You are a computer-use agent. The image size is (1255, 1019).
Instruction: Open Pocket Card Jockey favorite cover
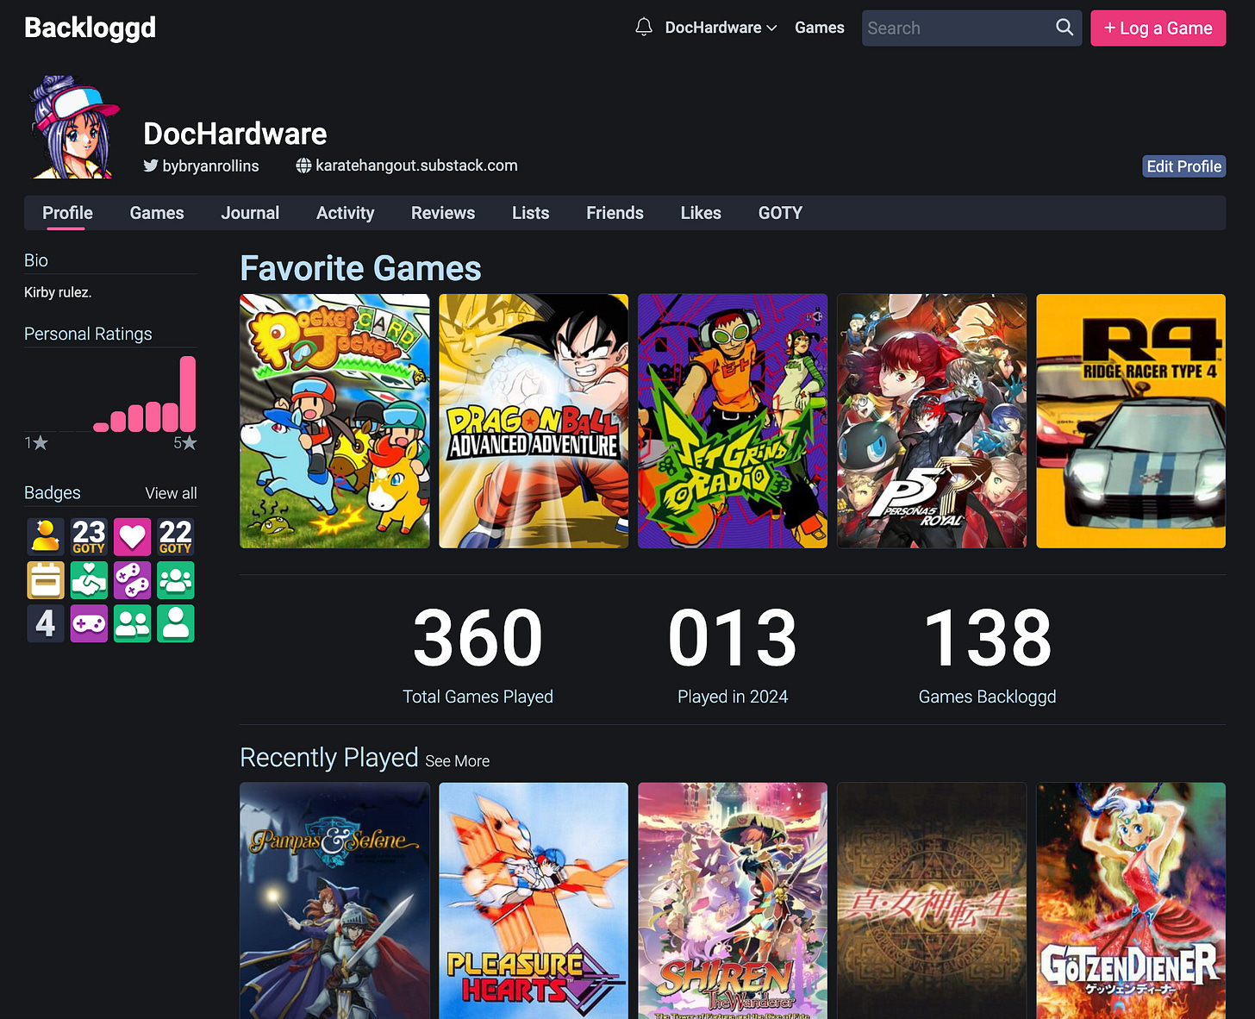[334, 421]
